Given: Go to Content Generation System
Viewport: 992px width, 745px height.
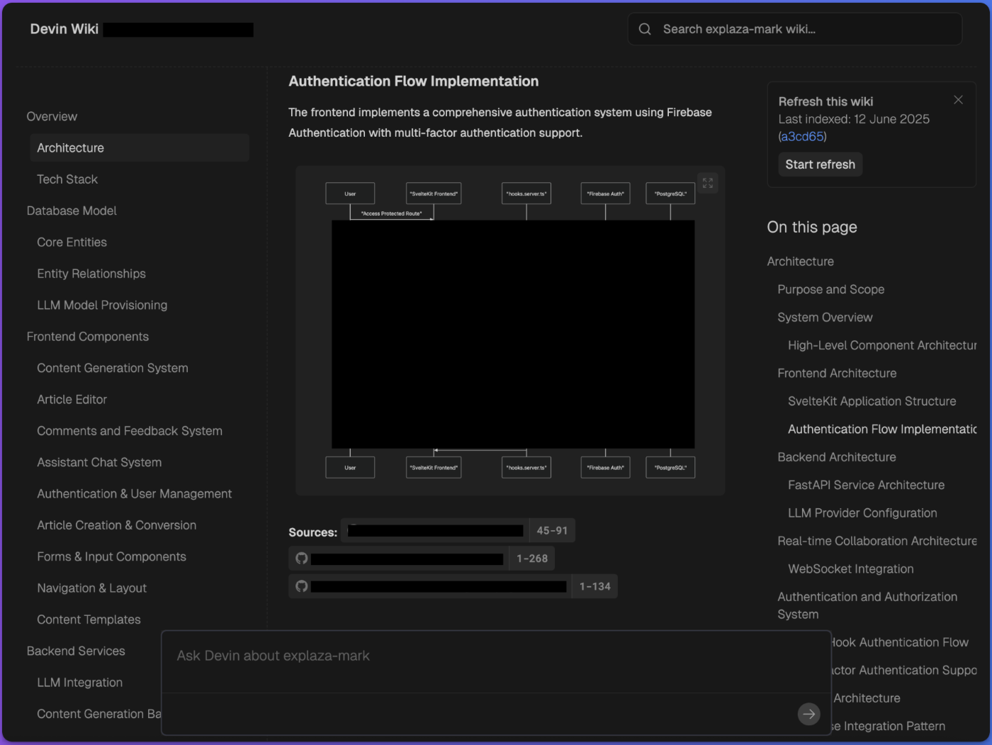Looking at the screenshot, I should click(113, 368).
